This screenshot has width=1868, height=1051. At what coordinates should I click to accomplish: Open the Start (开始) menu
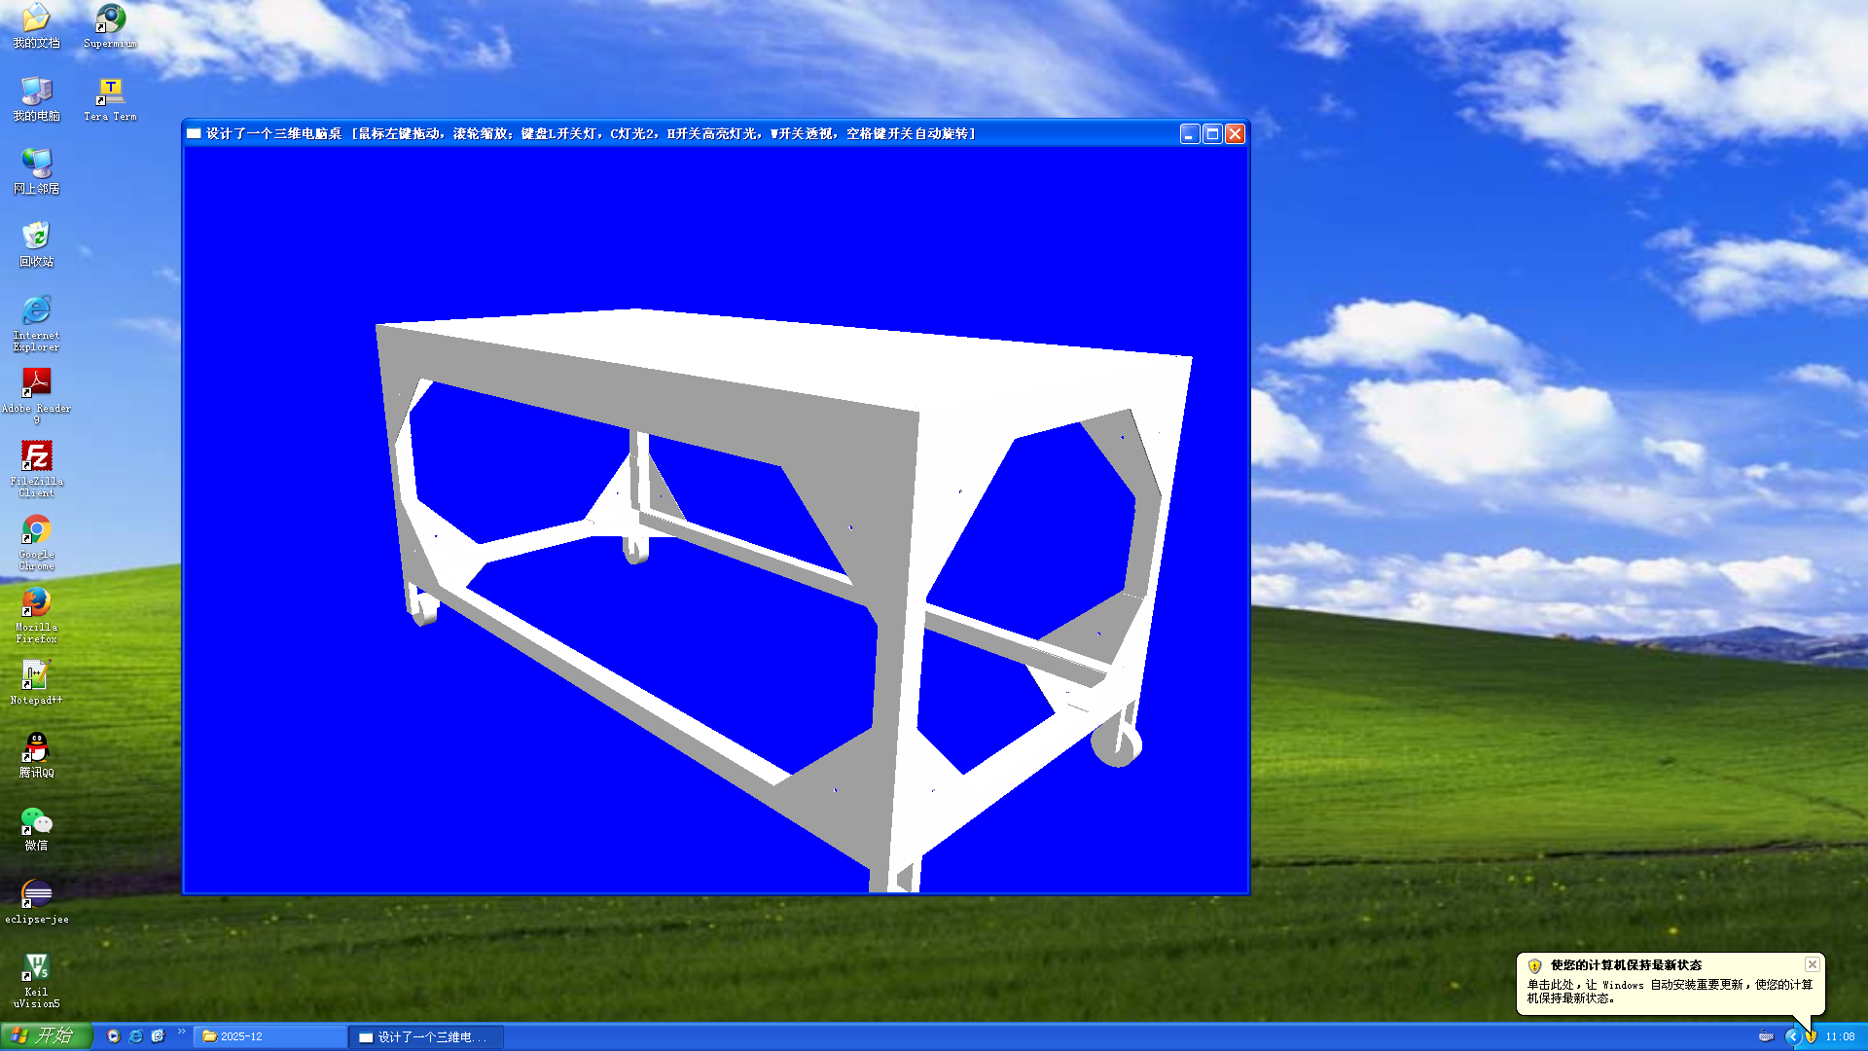[x=46, y=1036]
